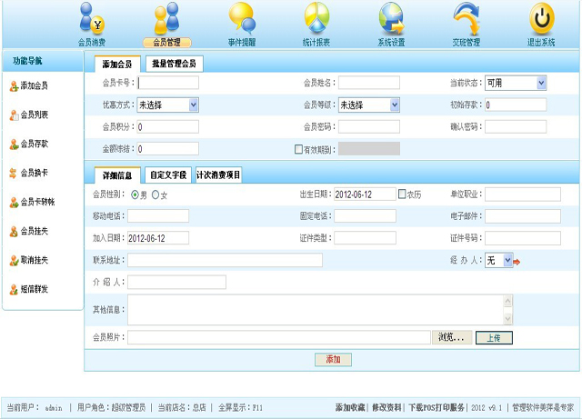582x419 pixels.
Task: Switch to the 批量管理会员 tab
Action: pos(176,64)
